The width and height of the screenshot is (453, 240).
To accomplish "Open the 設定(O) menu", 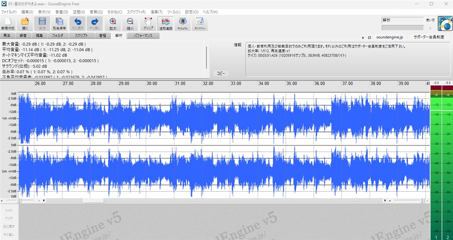I will (x=192, y=12).
